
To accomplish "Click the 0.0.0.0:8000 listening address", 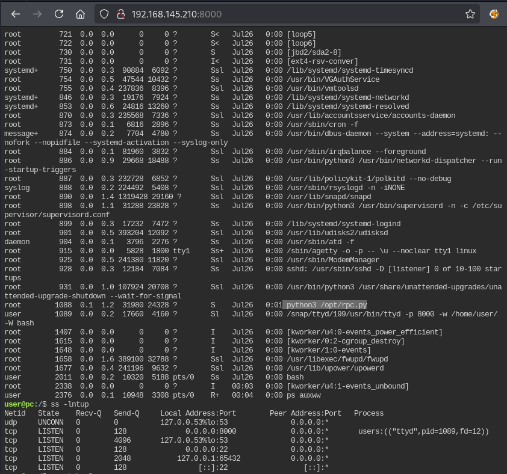I will pos(211,431).
